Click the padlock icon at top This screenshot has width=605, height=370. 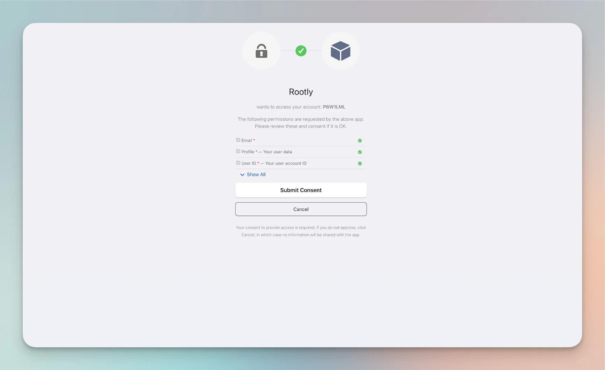tap(261, 51)
